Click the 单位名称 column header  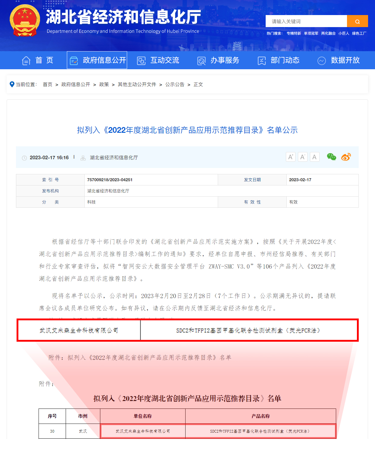[x=143, y=416]
